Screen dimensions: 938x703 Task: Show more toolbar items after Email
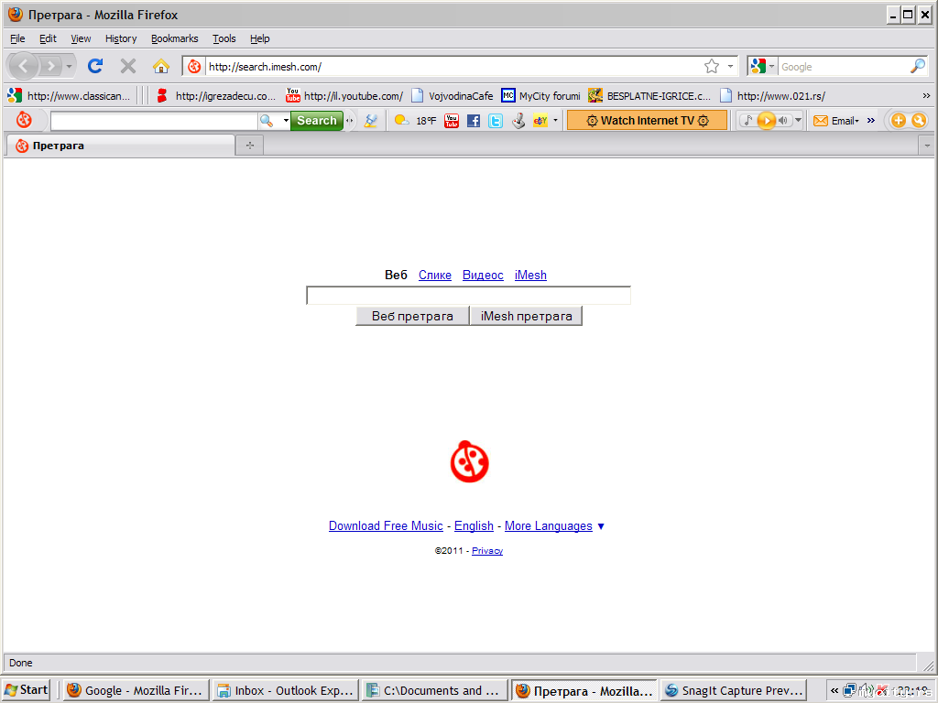[x=871, y=121]
